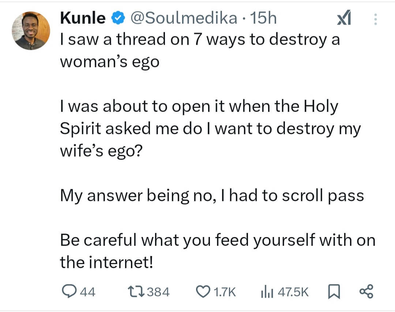Open the tweet via the 15h timestamp
The image size is (395, 312).
[262, 18]
